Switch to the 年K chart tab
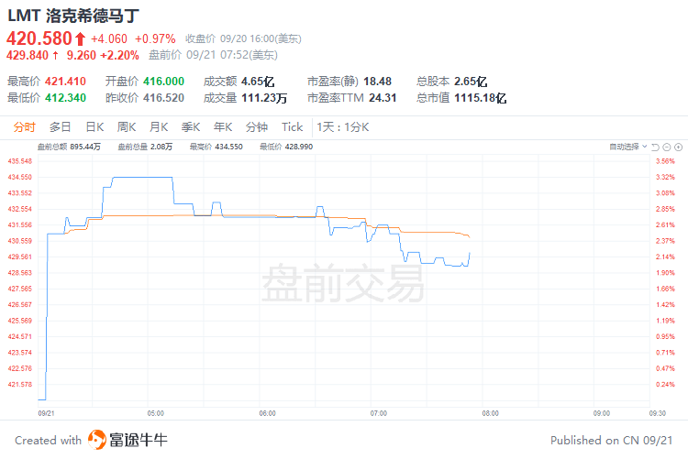688x459 pixels. tap(223, 127)
